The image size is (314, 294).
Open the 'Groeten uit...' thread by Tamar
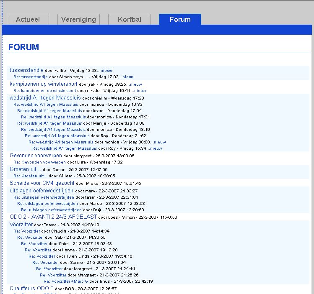click(x=25, y=169)
